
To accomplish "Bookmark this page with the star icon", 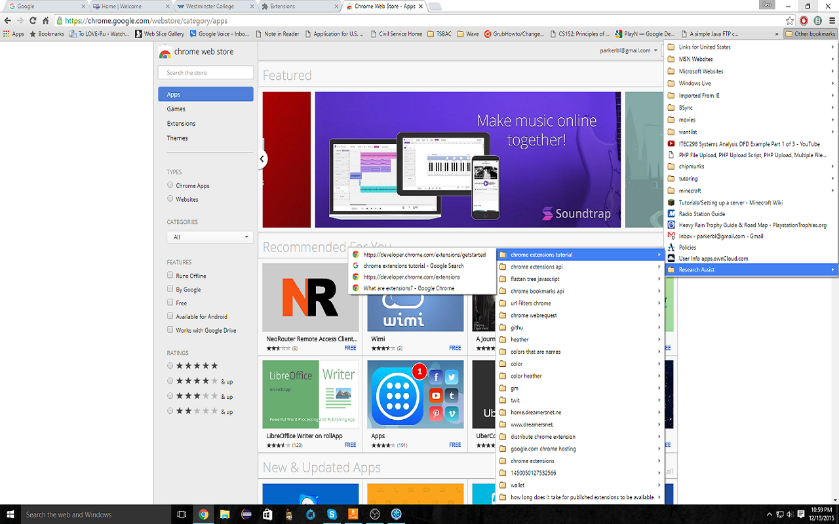I will tap(790, 21).
